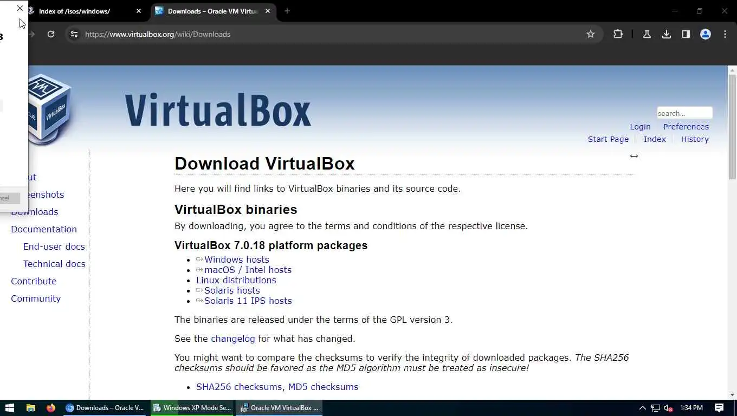The width and height of the screenshot is (737, 416).
Task: Select the Downloads – Oracle VM VirtualBox tab
Action: click(x=213, y=11)
